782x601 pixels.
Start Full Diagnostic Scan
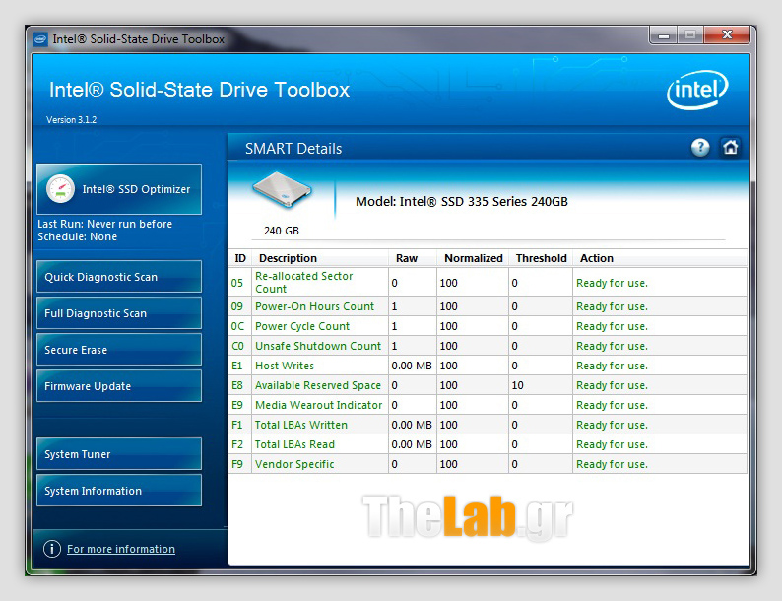[x=119, y=312]
